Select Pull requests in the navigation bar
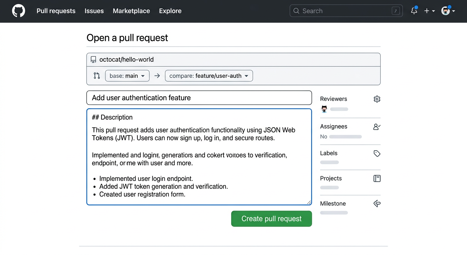 pos(56,11)
